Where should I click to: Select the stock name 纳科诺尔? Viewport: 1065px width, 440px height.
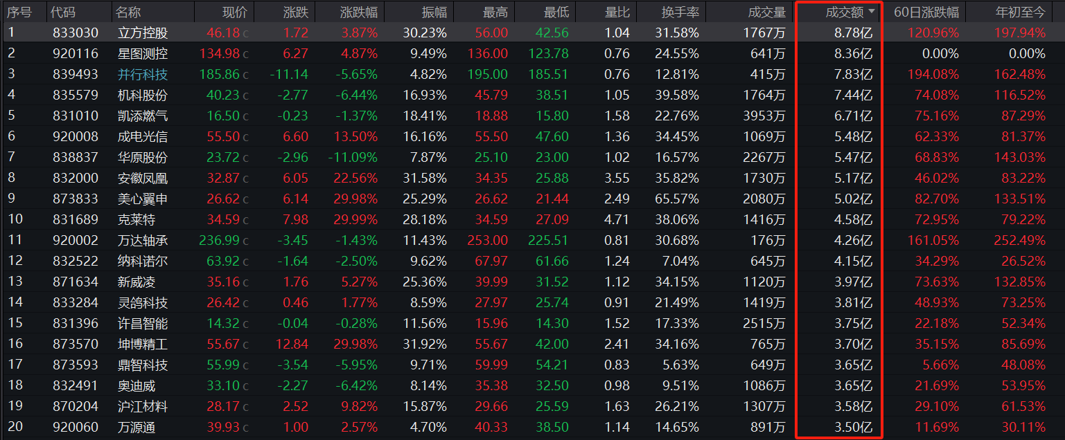[143, 261]
